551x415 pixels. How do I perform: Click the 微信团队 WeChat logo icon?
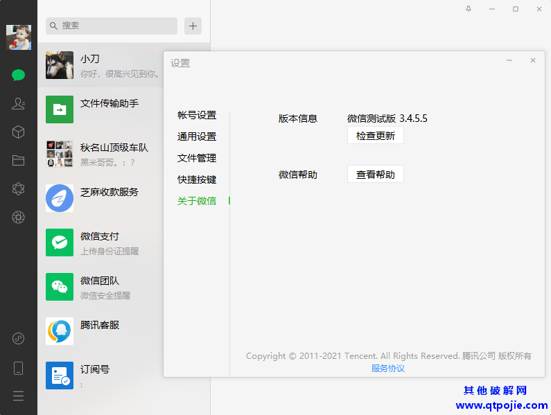[60, 287]
